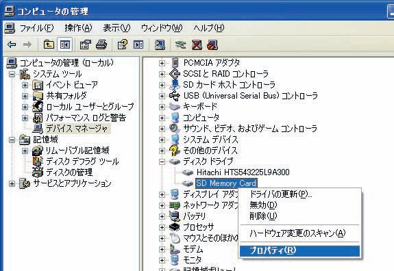Image resolution: width=394 pixels, height=271 pixels.
Task: Click the バッテリ battery icon
Action: (x=175, y=216)
